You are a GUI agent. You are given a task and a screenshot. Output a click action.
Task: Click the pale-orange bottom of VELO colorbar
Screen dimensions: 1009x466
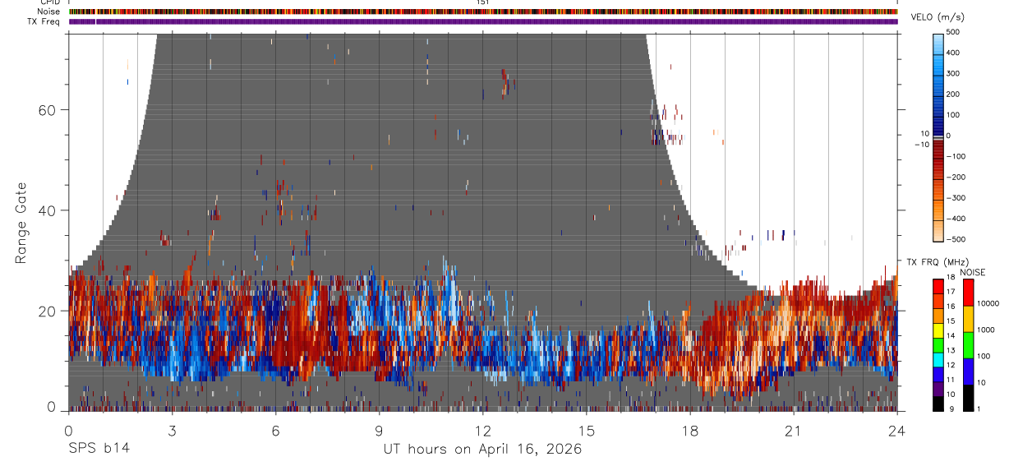(x=938, y=232)
